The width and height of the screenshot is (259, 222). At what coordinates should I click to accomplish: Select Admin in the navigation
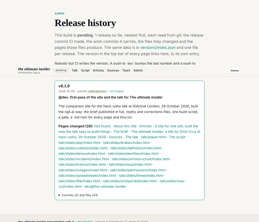(138, 70)
